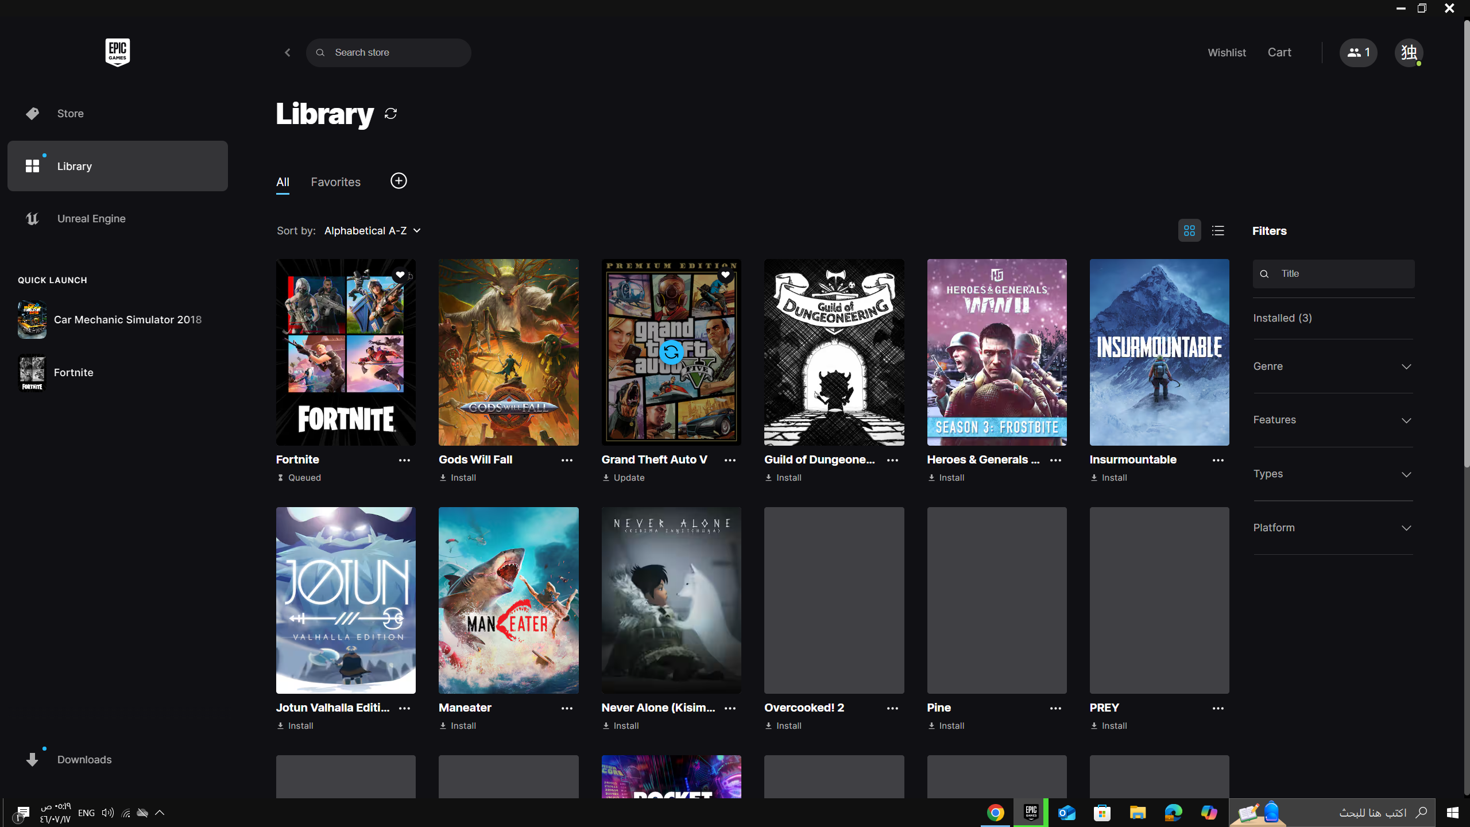This screenshot has height=827, width=1470.
Task: Click the Title filter input field
Action: [1333, 274]
